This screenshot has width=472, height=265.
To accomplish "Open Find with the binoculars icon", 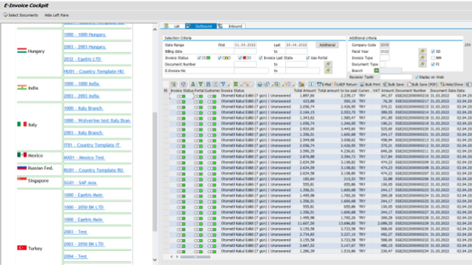I will click(208, 85).
